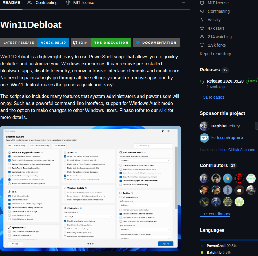This screenshot has height=256, width=258.
Task: Open the Taskbar search style dropdown
Action: pyautogui.click(x=145, y=205)
